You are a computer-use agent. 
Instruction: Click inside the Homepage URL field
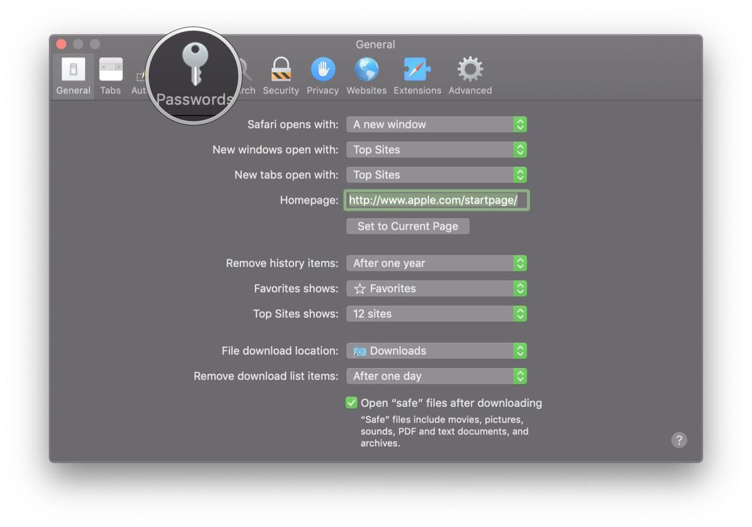pyautogui.click(x=436, y=200)
